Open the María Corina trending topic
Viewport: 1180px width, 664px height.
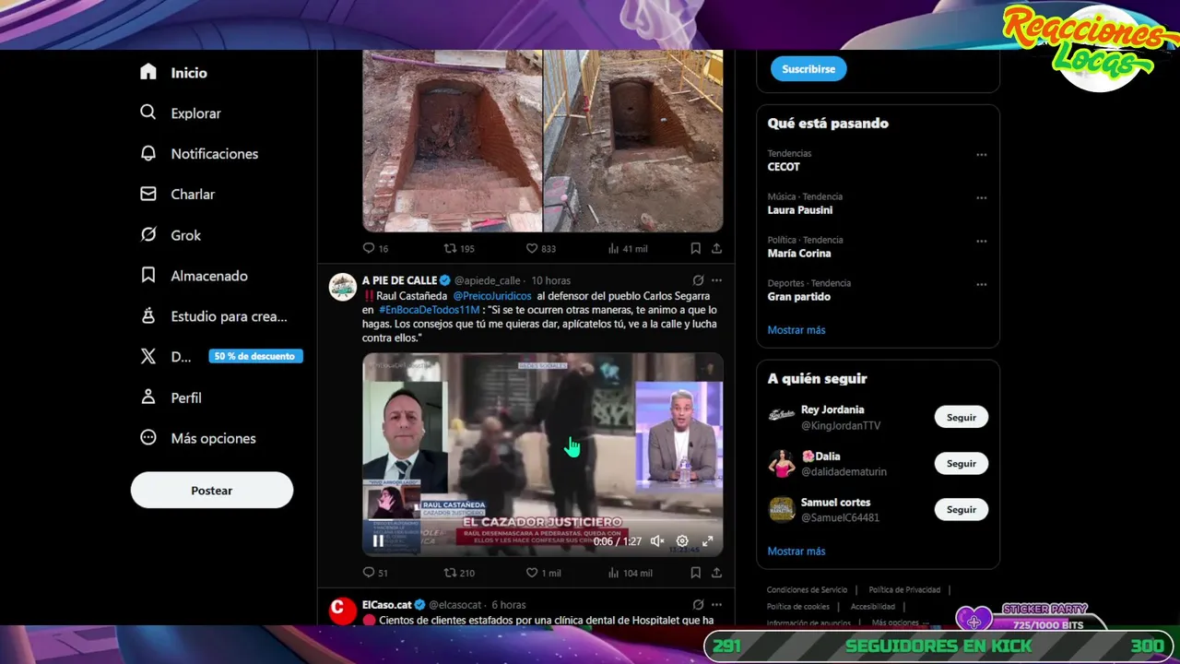[799, 254]
